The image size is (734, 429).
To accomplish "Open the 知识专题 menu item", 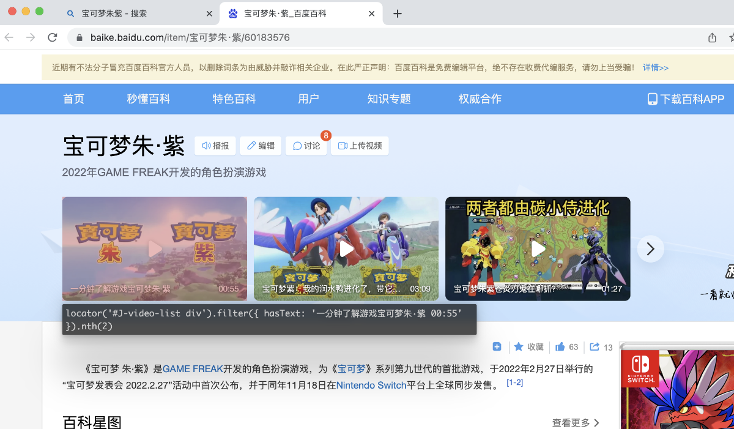I will click(389, 99).
